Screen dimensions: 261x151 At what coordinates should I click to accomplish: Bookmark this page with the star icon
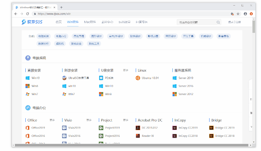(x=238, y=14)
